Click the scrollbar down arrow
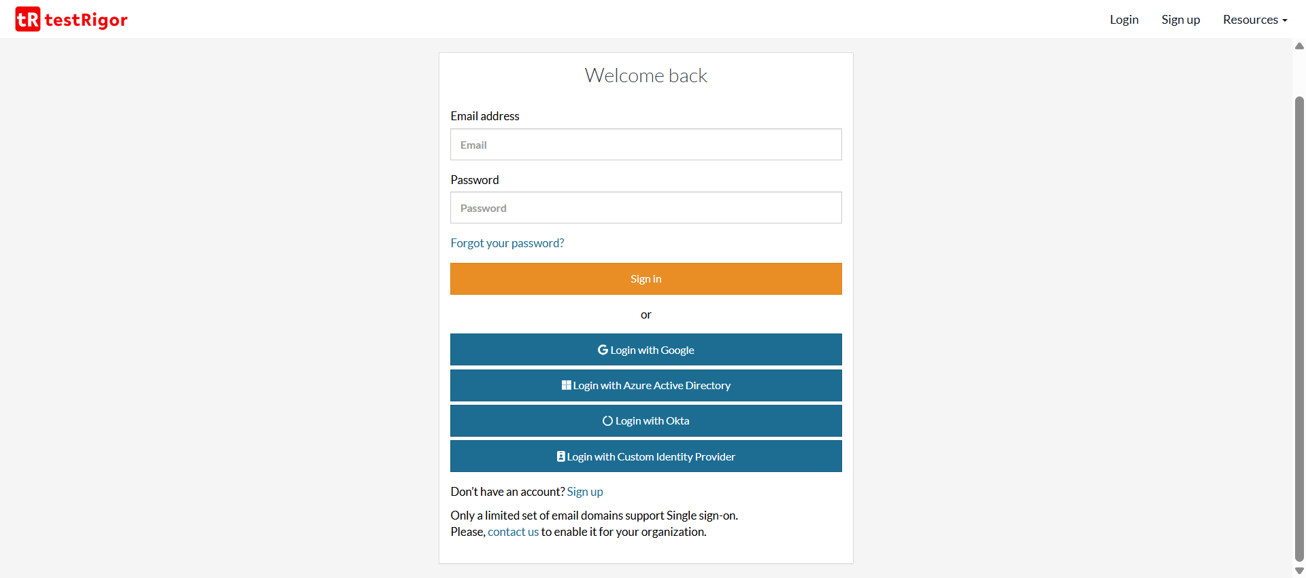This screenshot has height=578, width=1306. point(1299,571)
